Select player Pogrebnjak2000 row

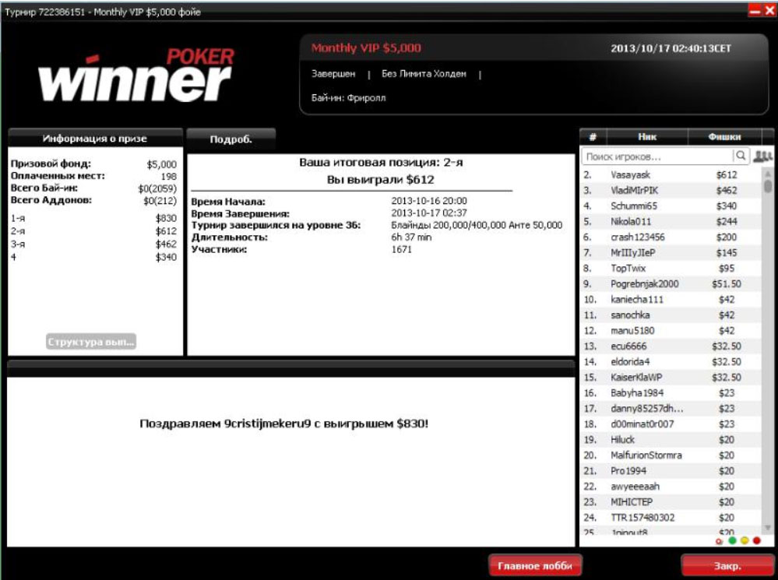671,284
